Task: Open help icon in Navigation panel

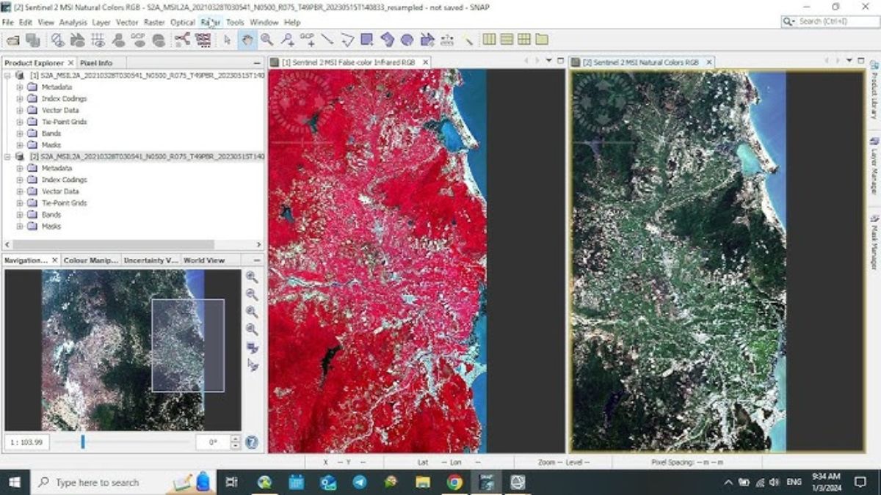Action: point(252,442)
